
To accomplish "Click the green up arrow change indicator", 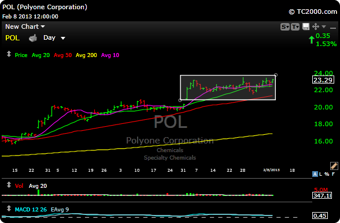I will coord(311,40).
